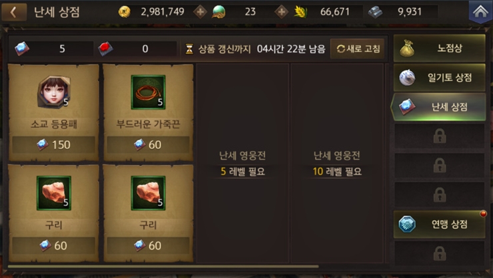The height and width of the screenshot is (278, 493).
Task: Switch to the 일기토 상점 tab
Action: tap(439, 78)
